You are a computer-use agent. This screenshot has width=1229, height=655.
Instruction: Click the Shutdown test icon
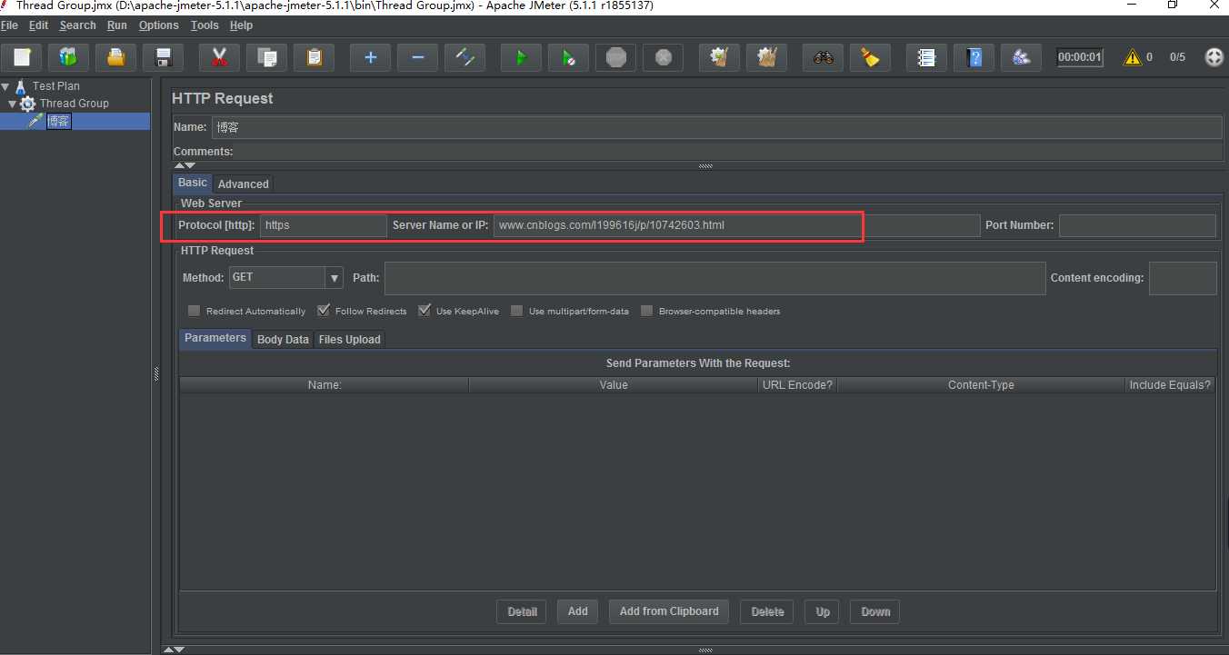coord(663,58)
